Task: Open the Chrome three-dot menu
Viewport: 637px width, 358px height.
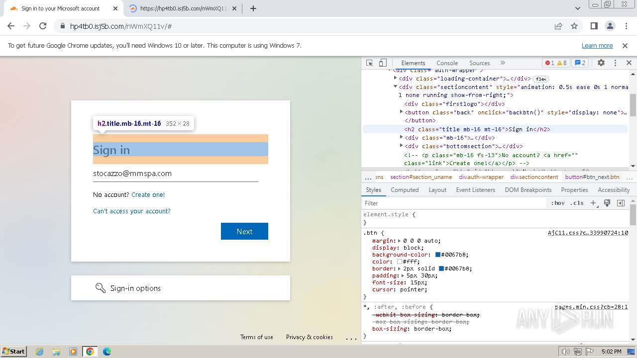Action: 626,26
